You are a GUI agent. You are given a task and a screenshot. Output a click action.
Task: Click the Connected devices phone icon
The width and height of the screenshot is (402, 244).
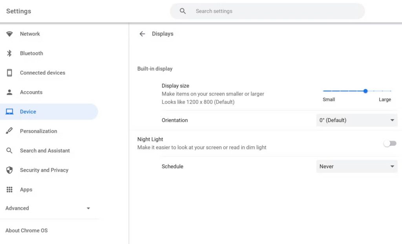(x=9, y=73)
